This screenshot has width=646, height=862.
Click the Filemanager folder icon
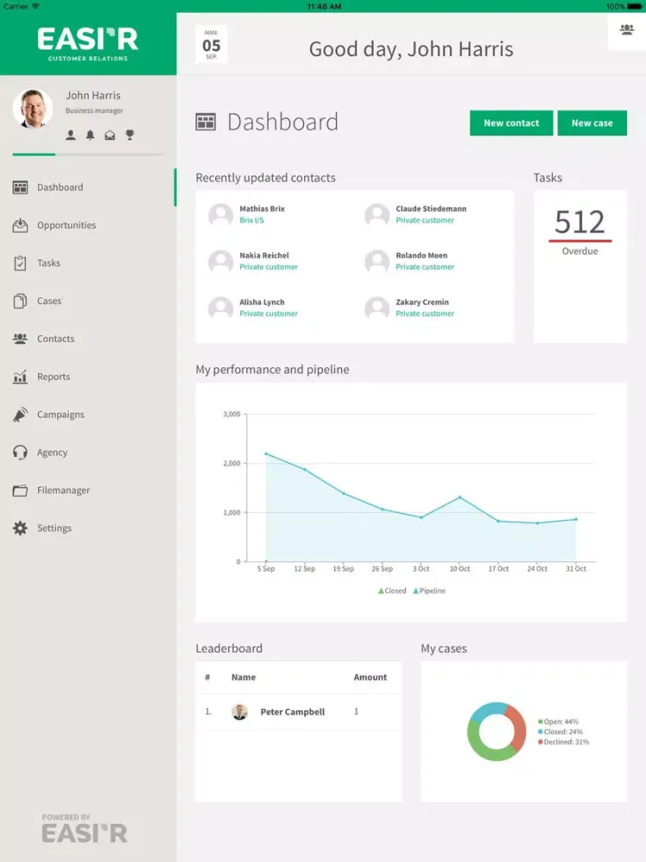click(21, 490)
